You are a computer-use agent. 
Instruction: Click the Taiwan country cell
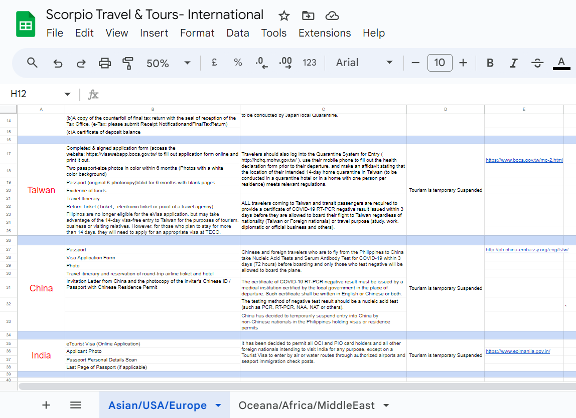click(41, 190)
